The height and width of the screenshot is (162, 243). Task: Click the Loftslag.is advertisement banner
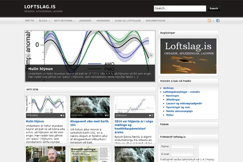[x=188, y=56]
